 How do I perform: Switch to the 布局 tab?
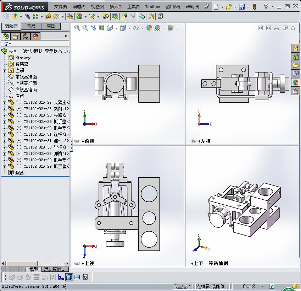[31, 26]
